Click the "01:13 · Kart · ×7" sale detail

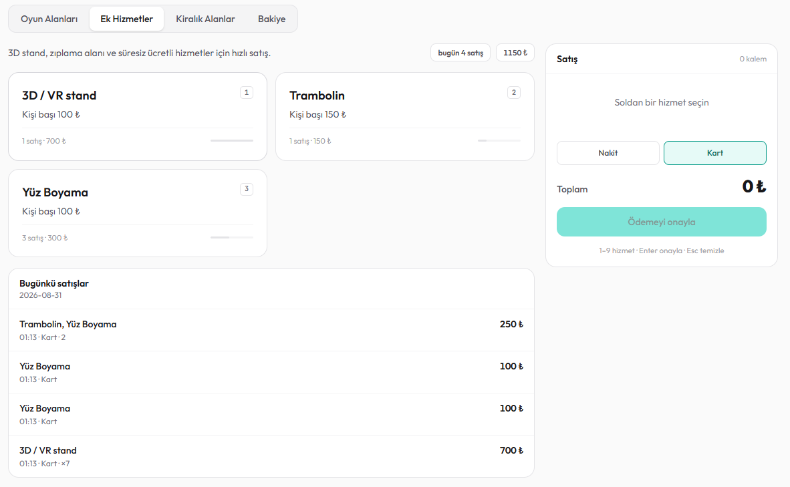pos(44,464)
